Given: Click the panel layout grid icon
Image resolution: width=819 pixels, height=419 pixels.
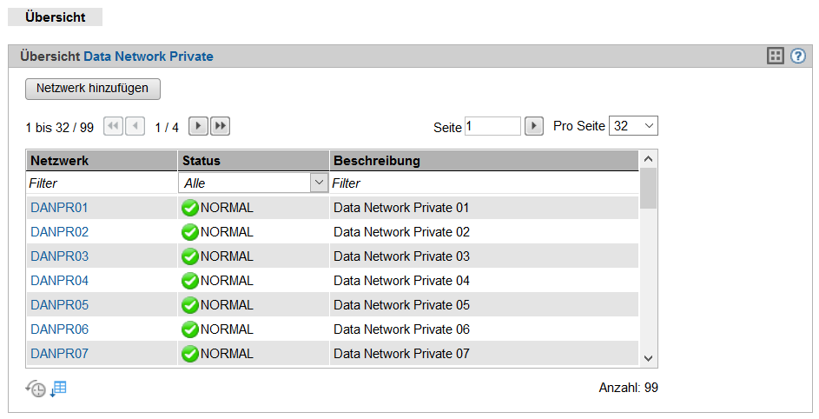Looking at the screenshot, I should click(776, 57).
